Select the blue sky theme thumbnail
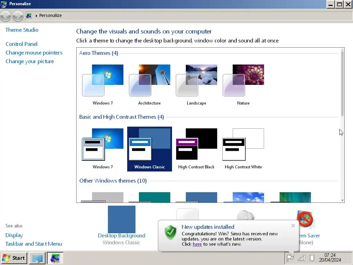The width and height of the screenshot is (353, 265). [x=243, y=197]
